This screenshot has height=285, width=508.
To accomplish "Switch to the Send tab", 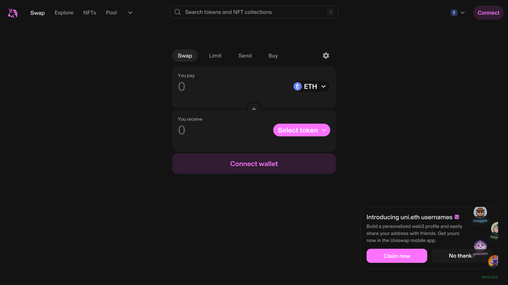I will coord(245,56).
